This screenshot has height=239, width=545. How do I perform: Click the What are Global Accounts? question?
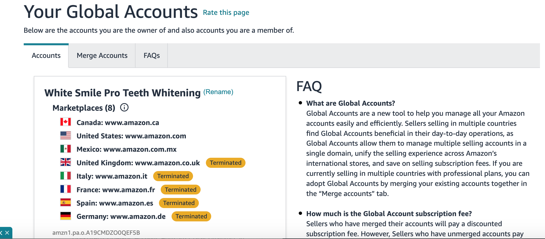(x=350, y=103)
